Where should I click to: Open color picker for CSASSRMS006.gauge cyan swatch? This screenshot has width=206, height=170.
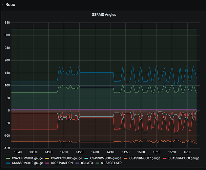click(86, 158)
